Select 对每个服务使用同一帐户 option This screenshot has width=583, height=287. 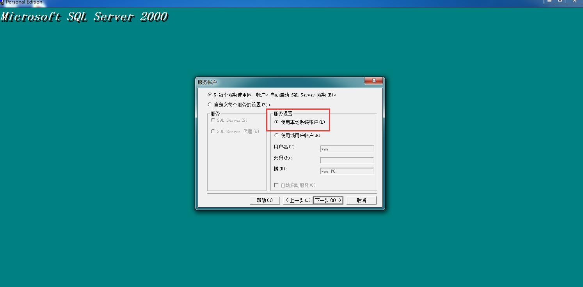[x=210, y=94]
